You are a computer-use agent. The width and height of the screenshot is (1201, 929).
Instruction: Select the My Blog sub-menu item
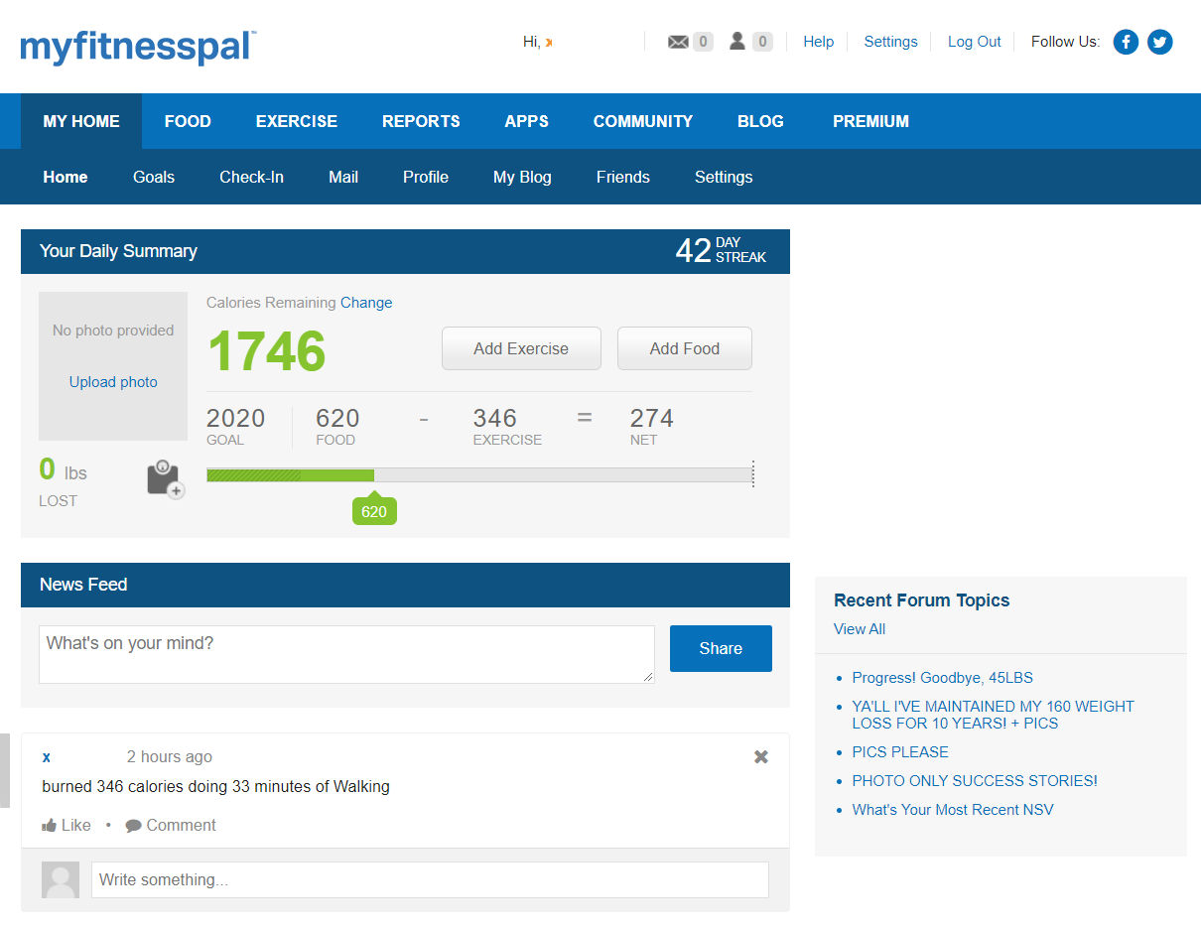coord(522,177)
